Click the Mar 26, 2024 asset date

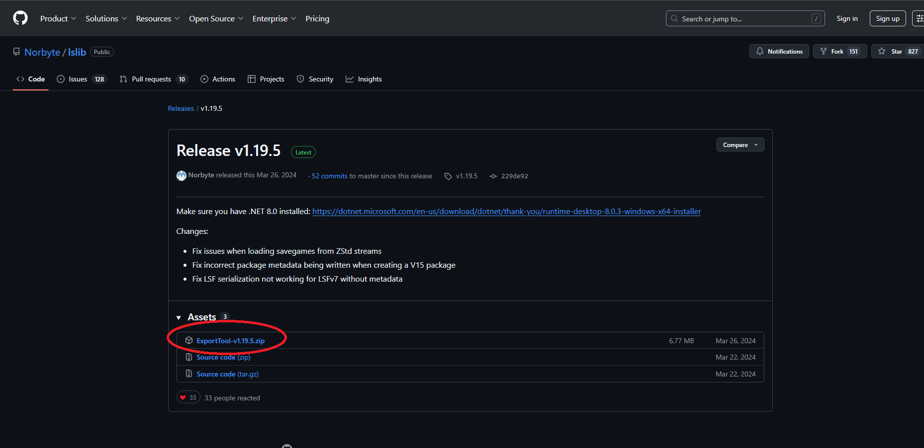[736, 341]
